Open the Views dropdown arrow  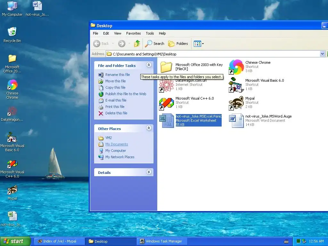tap(203, 44)
